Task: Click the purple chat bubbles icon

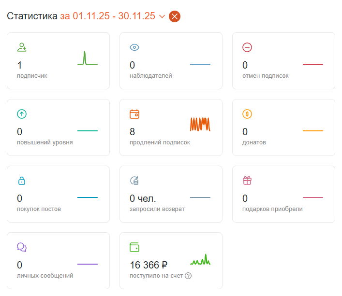Action: 22,247
